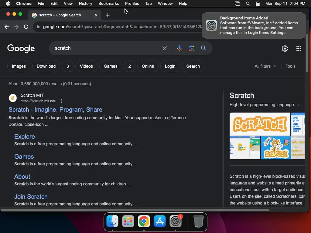This screenshot has height=233, width=311.
Task: Click the site lock icon in address bar
Action: [38, 27]
